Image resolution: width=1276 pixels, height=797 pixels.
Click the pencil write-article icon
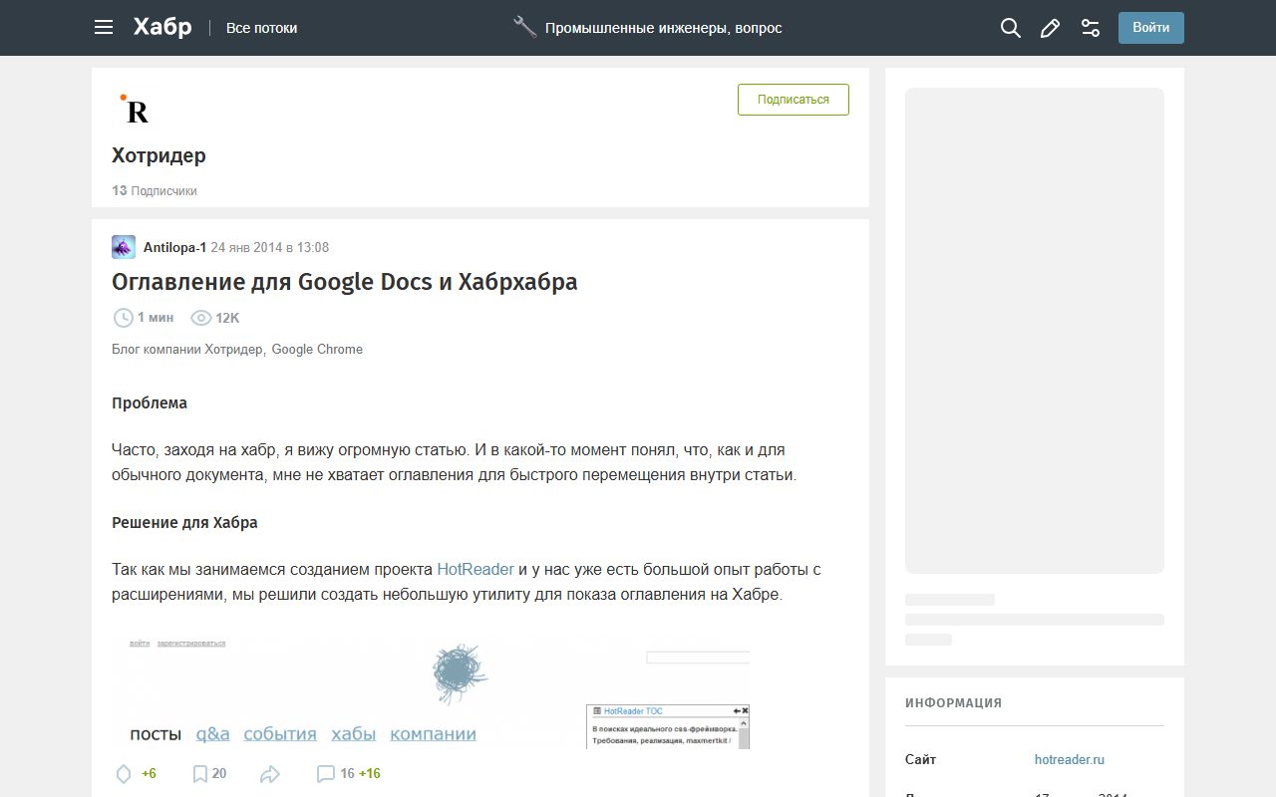[1050, 28]
